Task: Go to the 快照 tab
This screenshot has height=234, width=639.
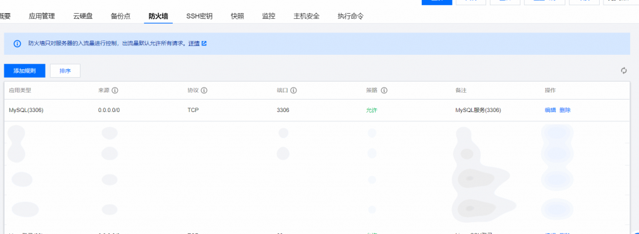Action: pos(237,16)
